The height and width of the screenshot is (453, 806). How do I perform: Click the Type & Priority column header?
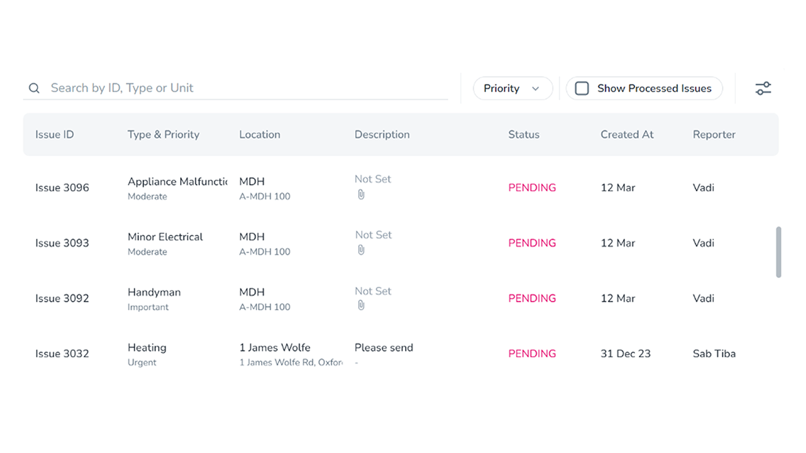coord(163,135)
